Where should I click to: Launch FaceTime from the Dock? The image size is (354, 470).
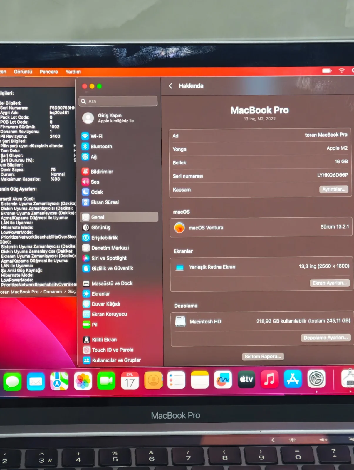coord(106,381)
